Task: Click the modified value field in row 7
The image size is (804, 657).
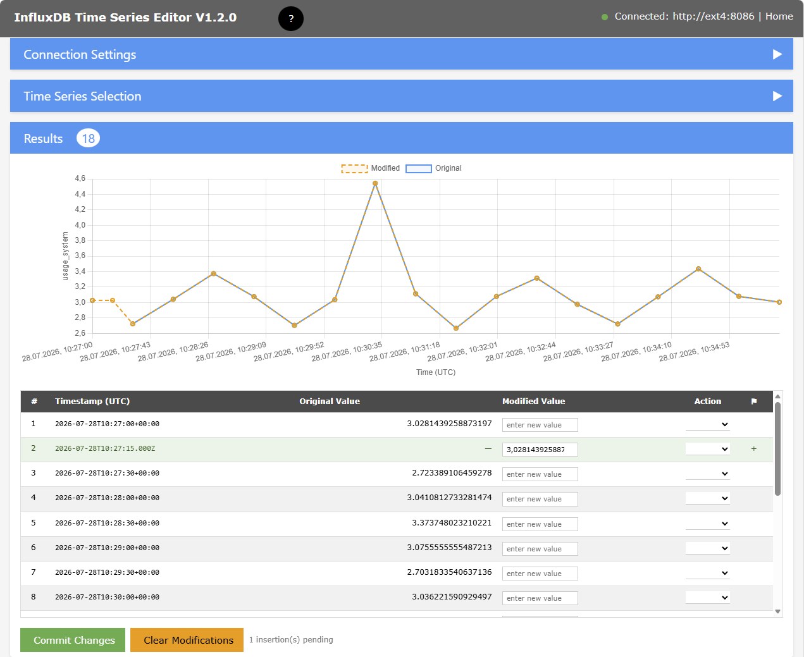Action: 540,574
